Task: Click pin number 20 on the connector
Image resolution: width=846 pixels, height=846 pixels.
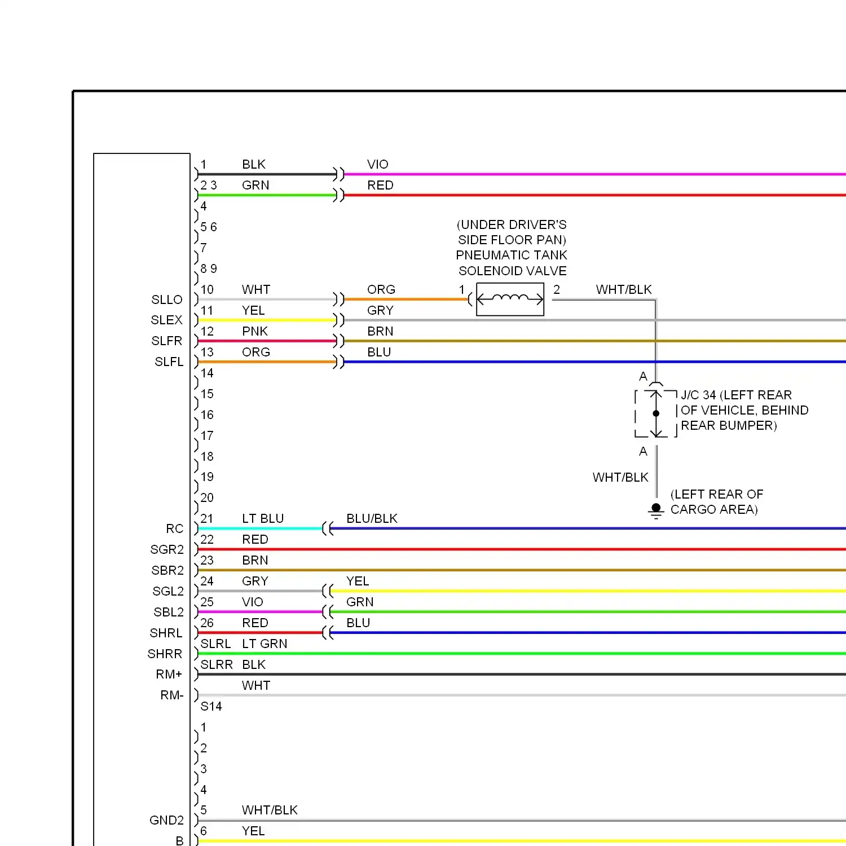Action: click(207, 497)
